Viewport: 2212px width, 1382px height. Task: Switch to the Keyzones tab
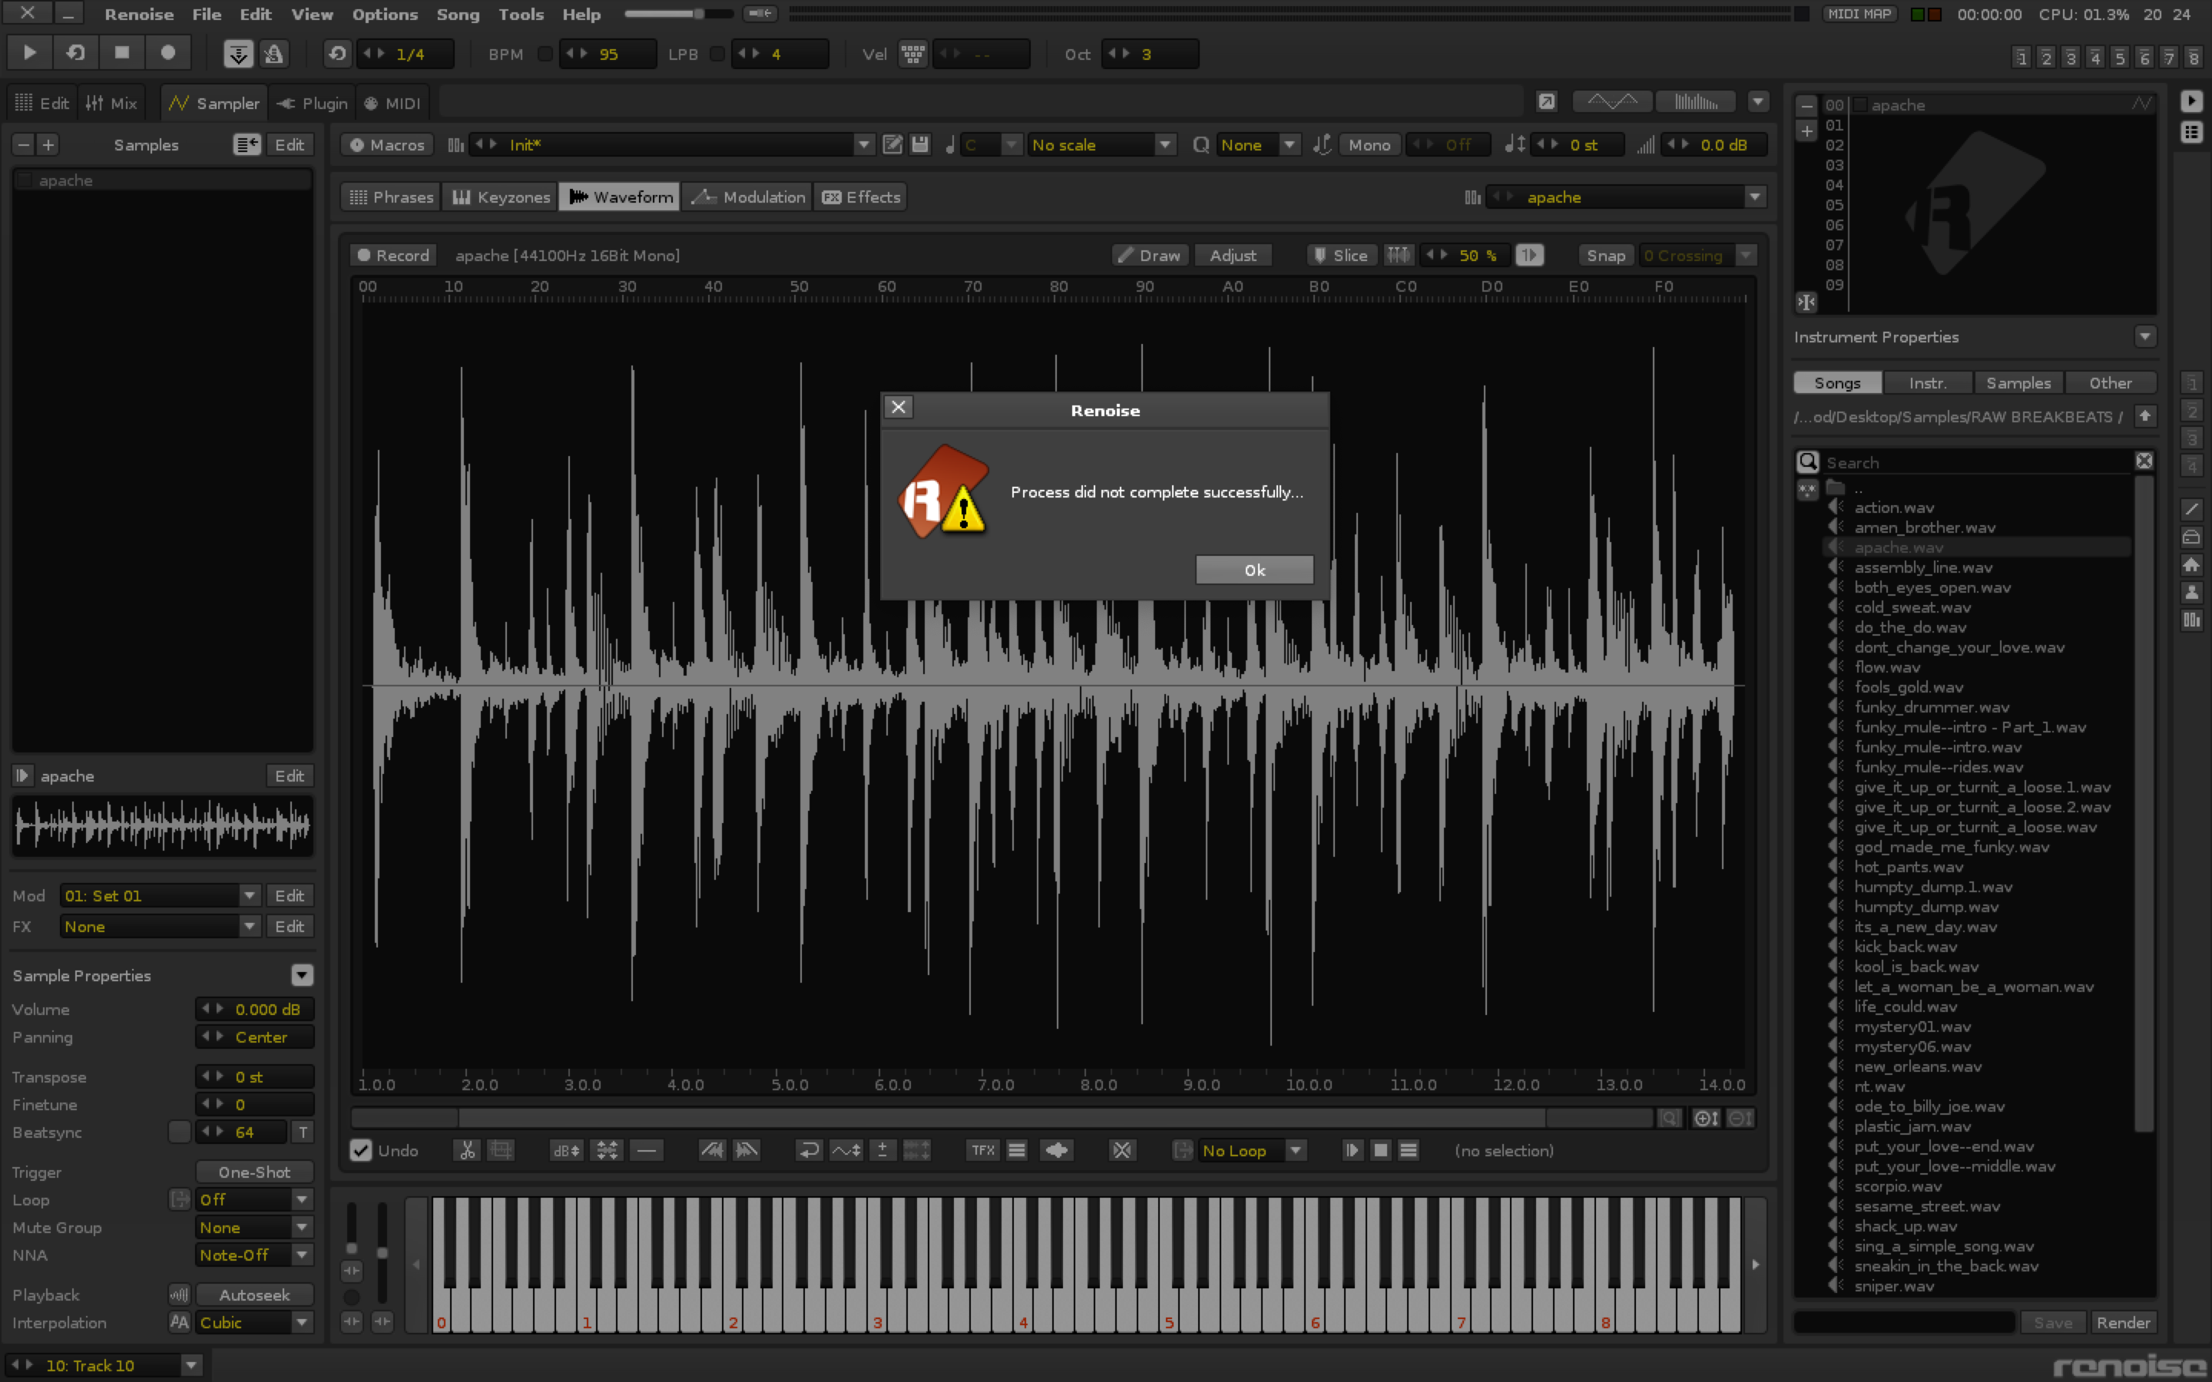[501, 197]
